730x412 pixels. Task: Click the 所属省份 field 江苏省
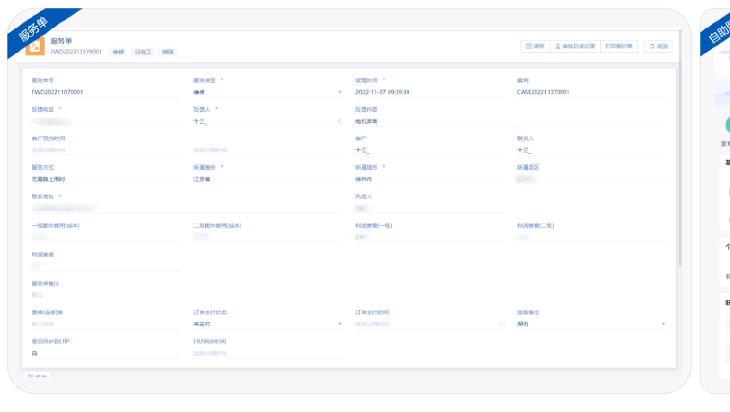(x=268, y=179)
